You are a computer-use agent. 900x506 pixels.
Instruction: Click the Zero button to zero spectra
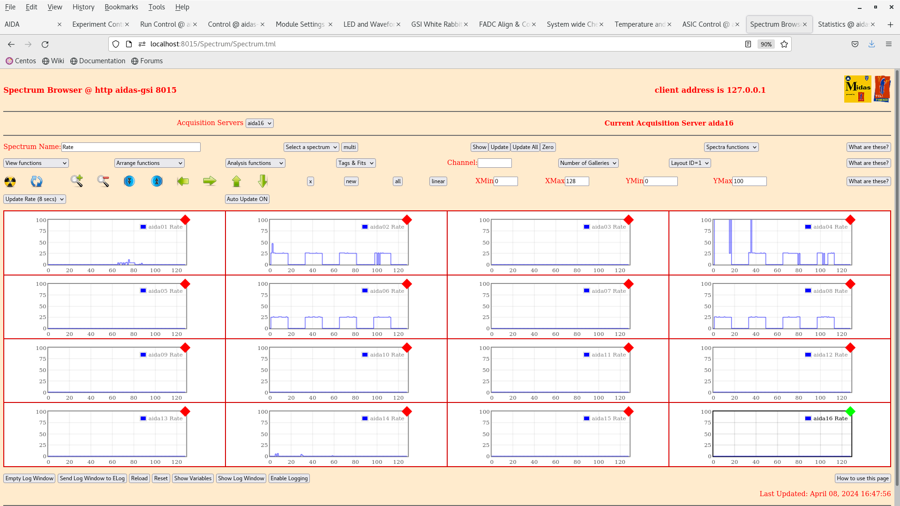[547, 147]
